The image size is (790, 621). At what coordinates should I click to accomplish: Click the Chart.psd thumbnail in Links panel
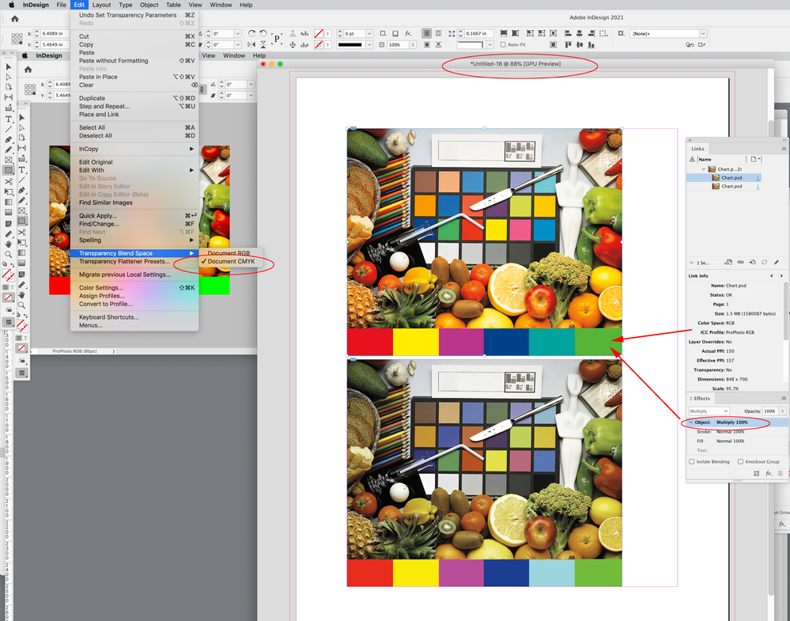tap(716, 178)
